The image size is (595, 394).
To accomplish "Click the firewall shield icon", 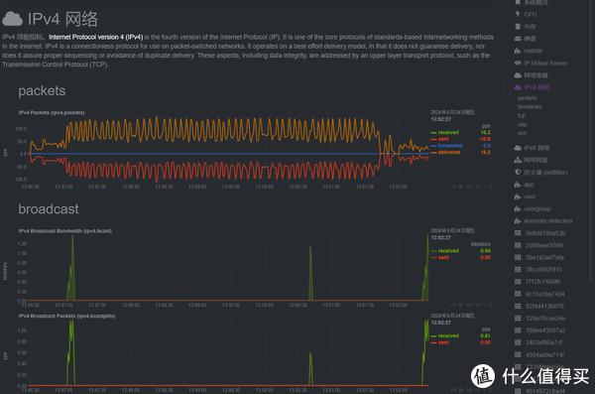I will (x=518, y=172).
